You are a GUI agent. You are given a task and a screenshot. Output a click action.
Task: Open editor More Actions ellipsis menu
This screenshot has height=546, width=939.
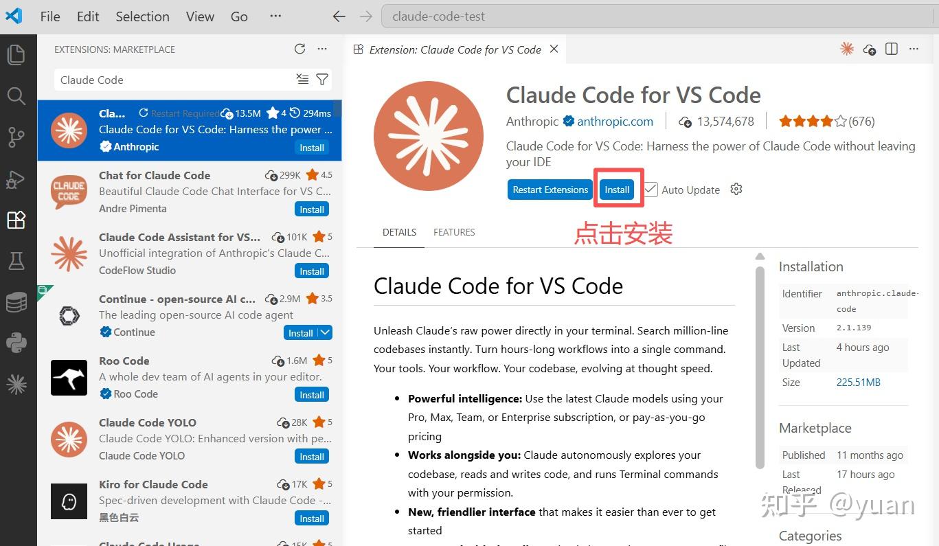click(x=914, y=49)
